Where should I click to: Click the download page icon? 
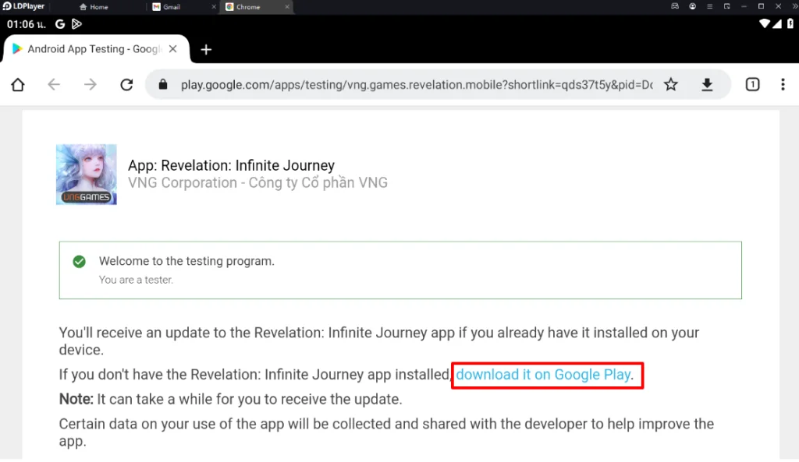pos(707,84)
